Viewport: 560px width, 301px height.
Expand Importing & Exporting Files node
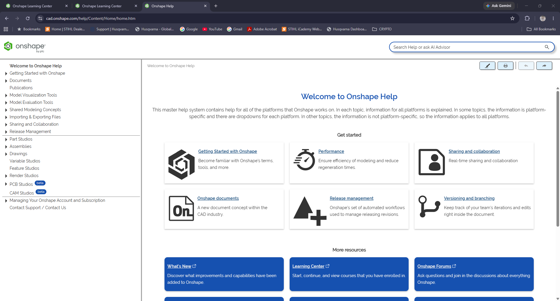click(6, 117)
